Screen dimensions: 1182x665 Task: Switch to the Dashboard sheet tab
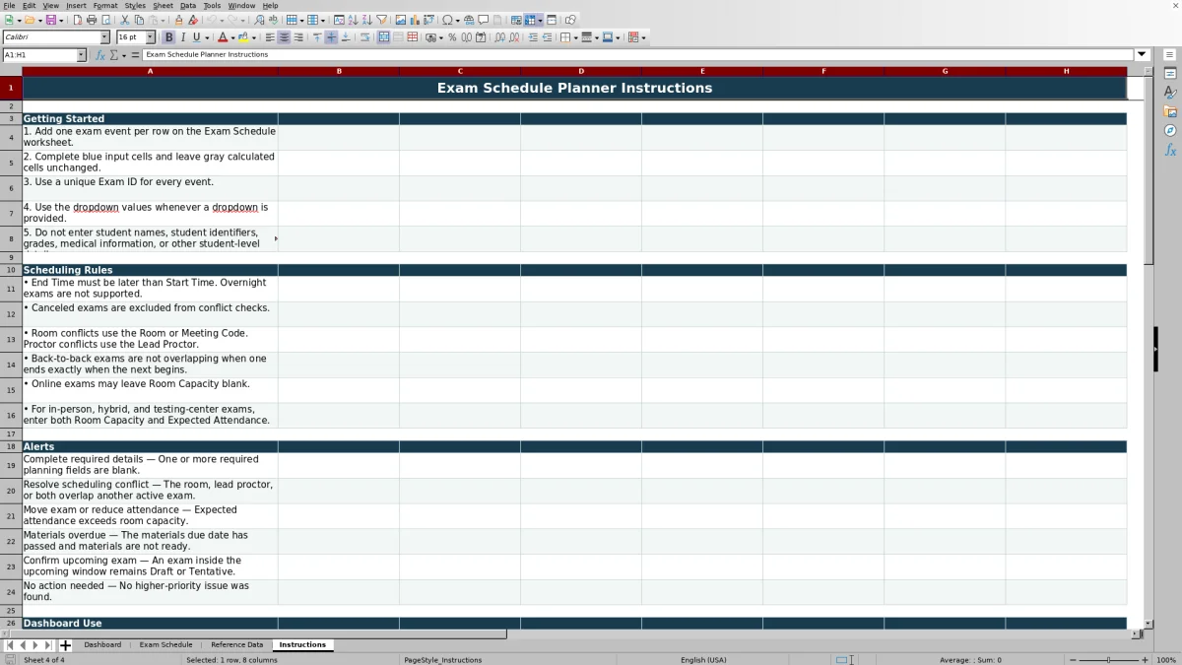(102, 645)
